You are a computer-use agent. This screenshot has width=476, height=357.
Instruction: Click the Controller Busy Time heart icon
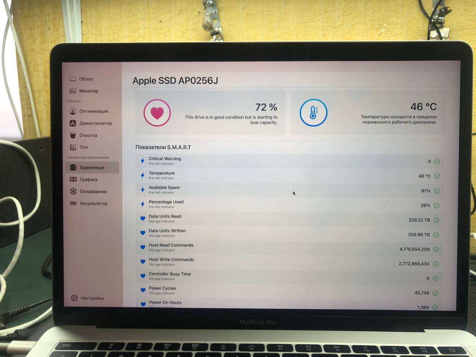pyautogui.click(x=143, y=276)
